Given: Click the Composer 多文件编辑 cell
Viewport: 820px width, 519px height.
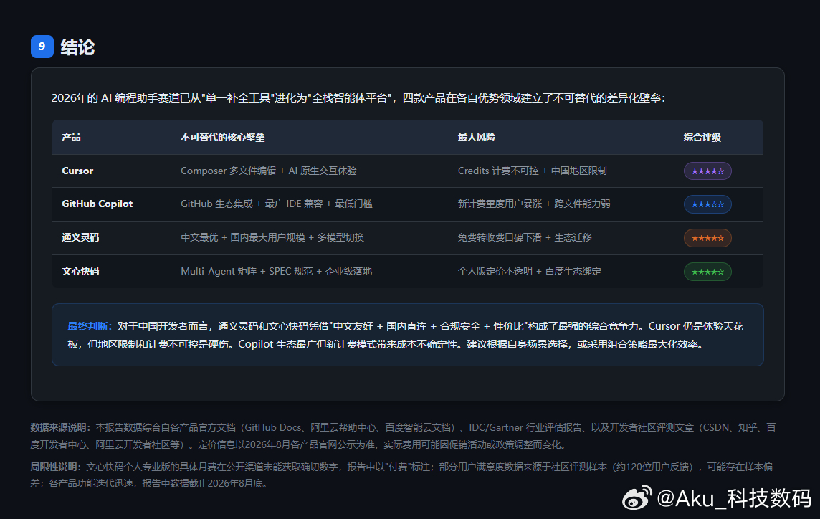Looking at the screenshot, I should click(x=268, y=171).
